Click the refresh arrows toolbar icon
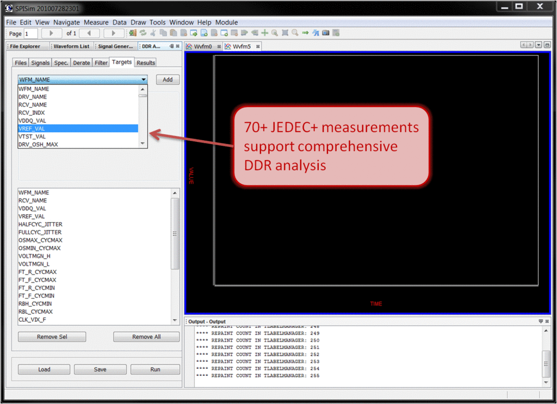 coord(143,33)
